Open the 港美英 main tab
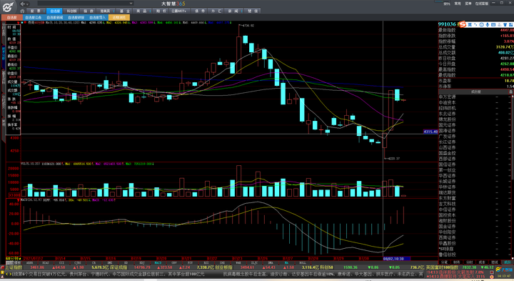The image size is (514, 281). 105,11
